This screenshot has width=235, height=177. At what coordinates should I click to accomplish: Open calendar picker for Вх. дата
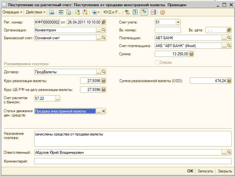coord(229,30)
